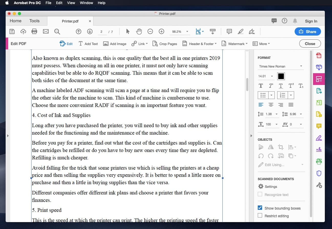Viewport: 332px width, 229px height.
Task: Center align the text
Action: click(x=271, y=105)
